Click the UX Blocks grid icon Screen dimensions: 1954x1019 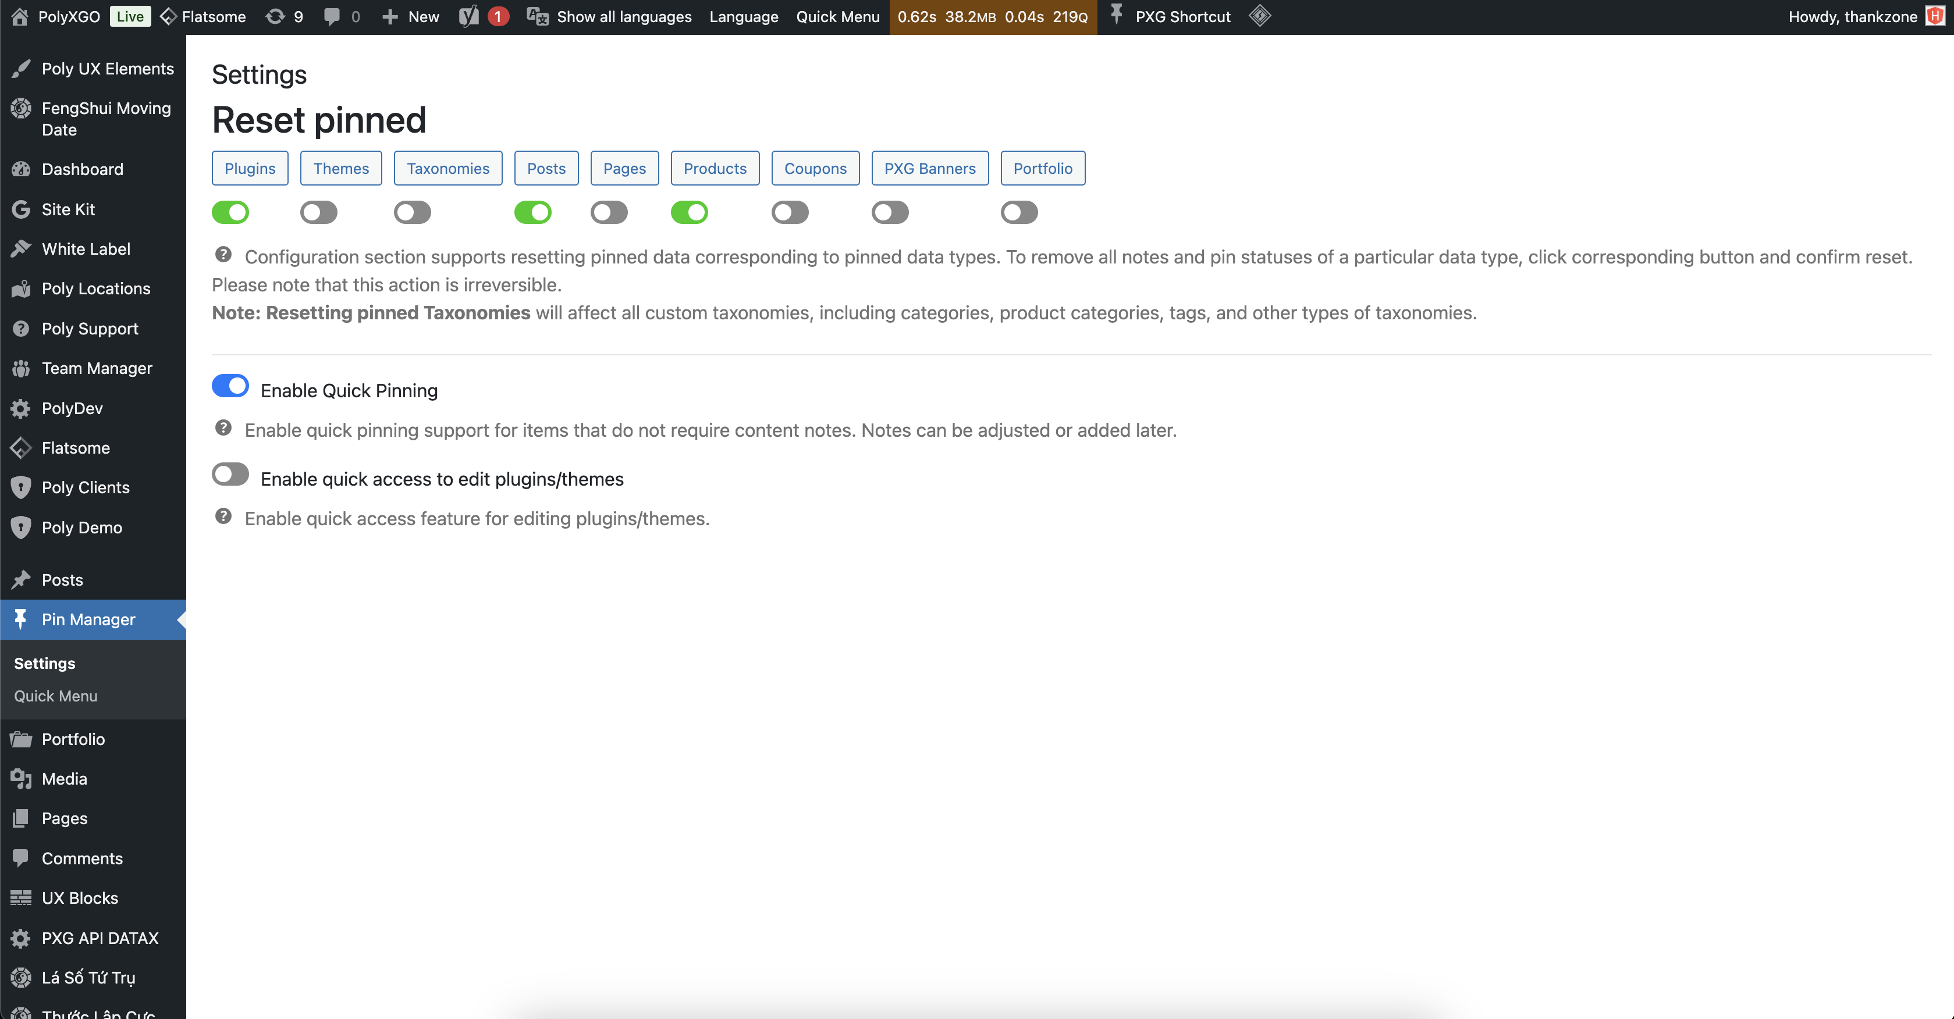[21, 897]
